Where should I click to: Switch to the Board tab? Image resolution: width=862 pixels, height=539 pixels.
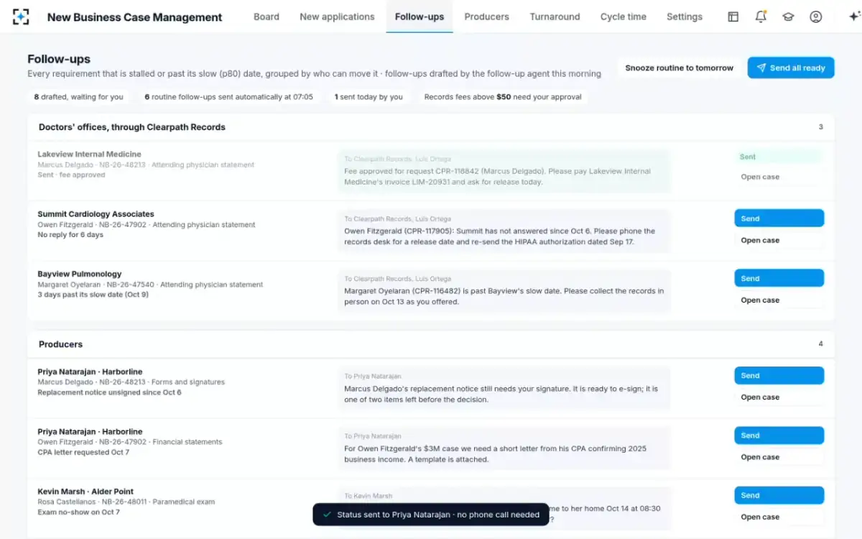point(267,17)
